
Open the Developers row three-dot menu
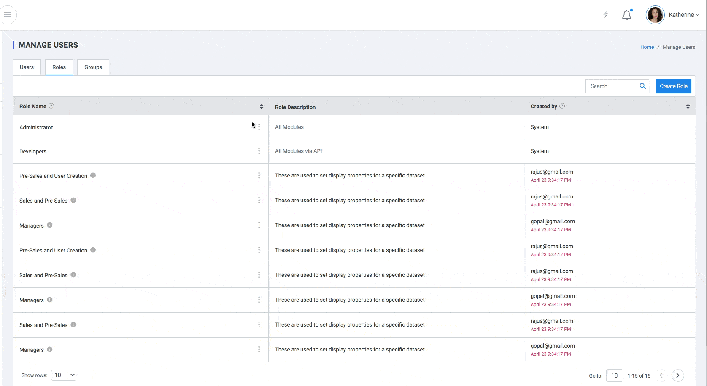(259, 151)
